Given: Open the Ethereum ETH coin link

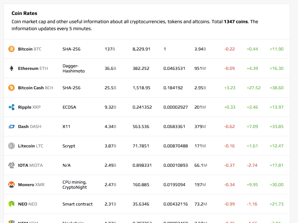Looking at the screenshot, I should tap(33, 68).
